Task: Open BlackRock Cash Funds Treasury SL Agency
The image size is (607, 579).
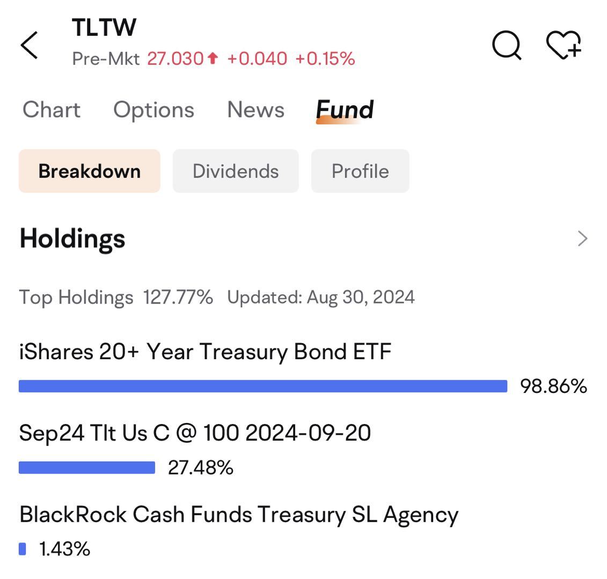Action: coord(239,515)
